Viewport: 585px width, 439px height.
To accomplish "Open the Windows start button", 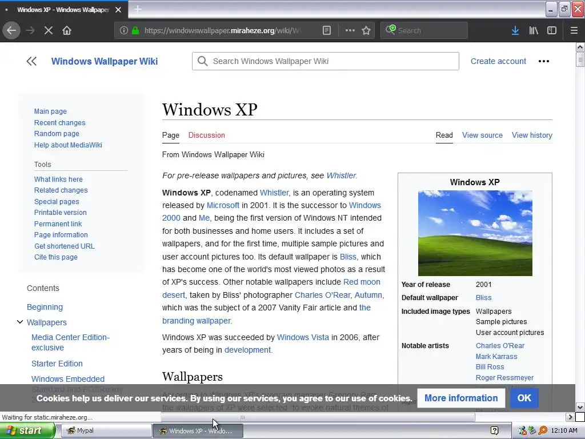I will tap(27, 431).
